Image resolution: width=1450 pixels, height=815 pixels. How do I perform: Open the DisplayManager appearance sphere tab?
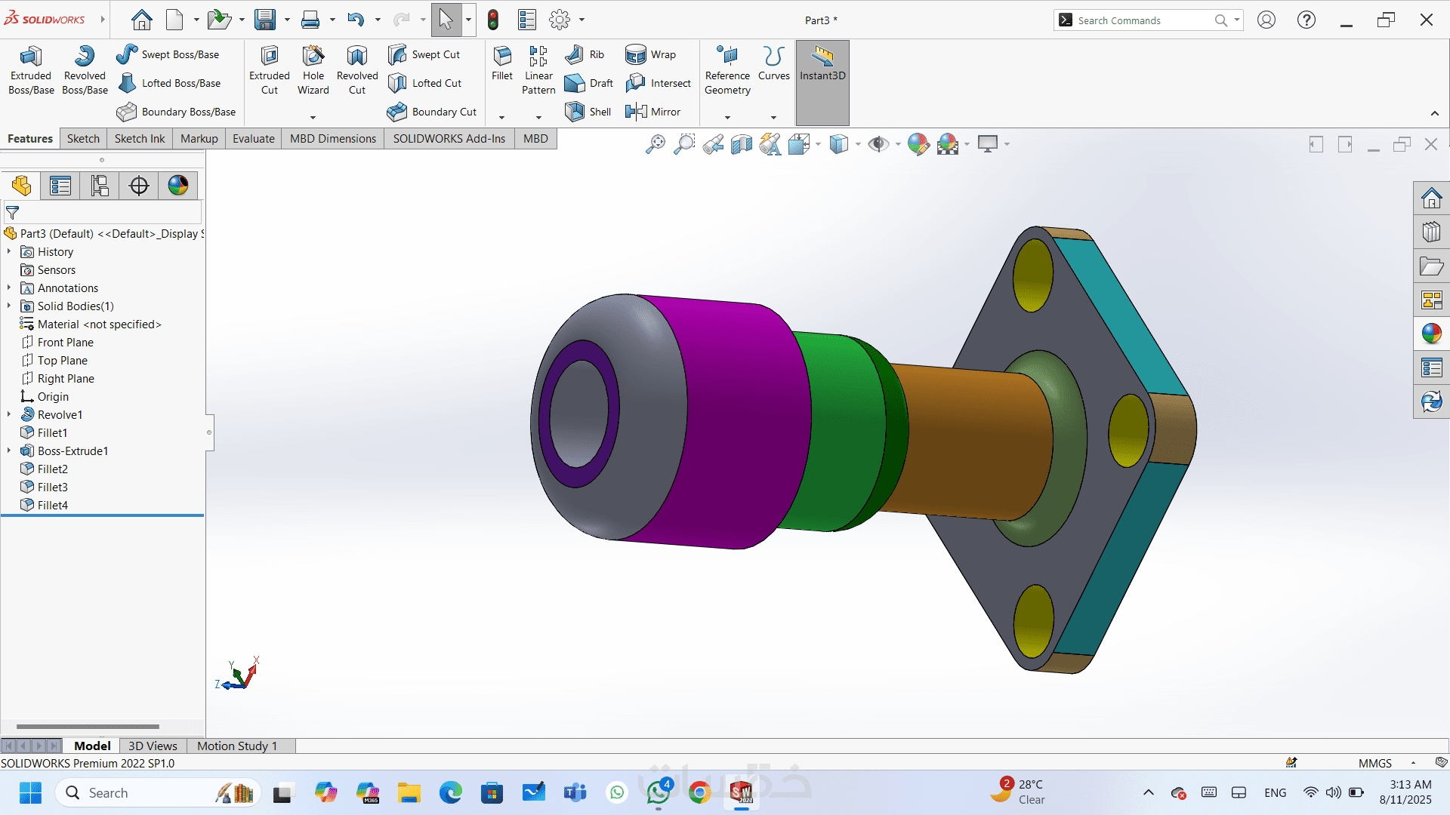(178, 186)
